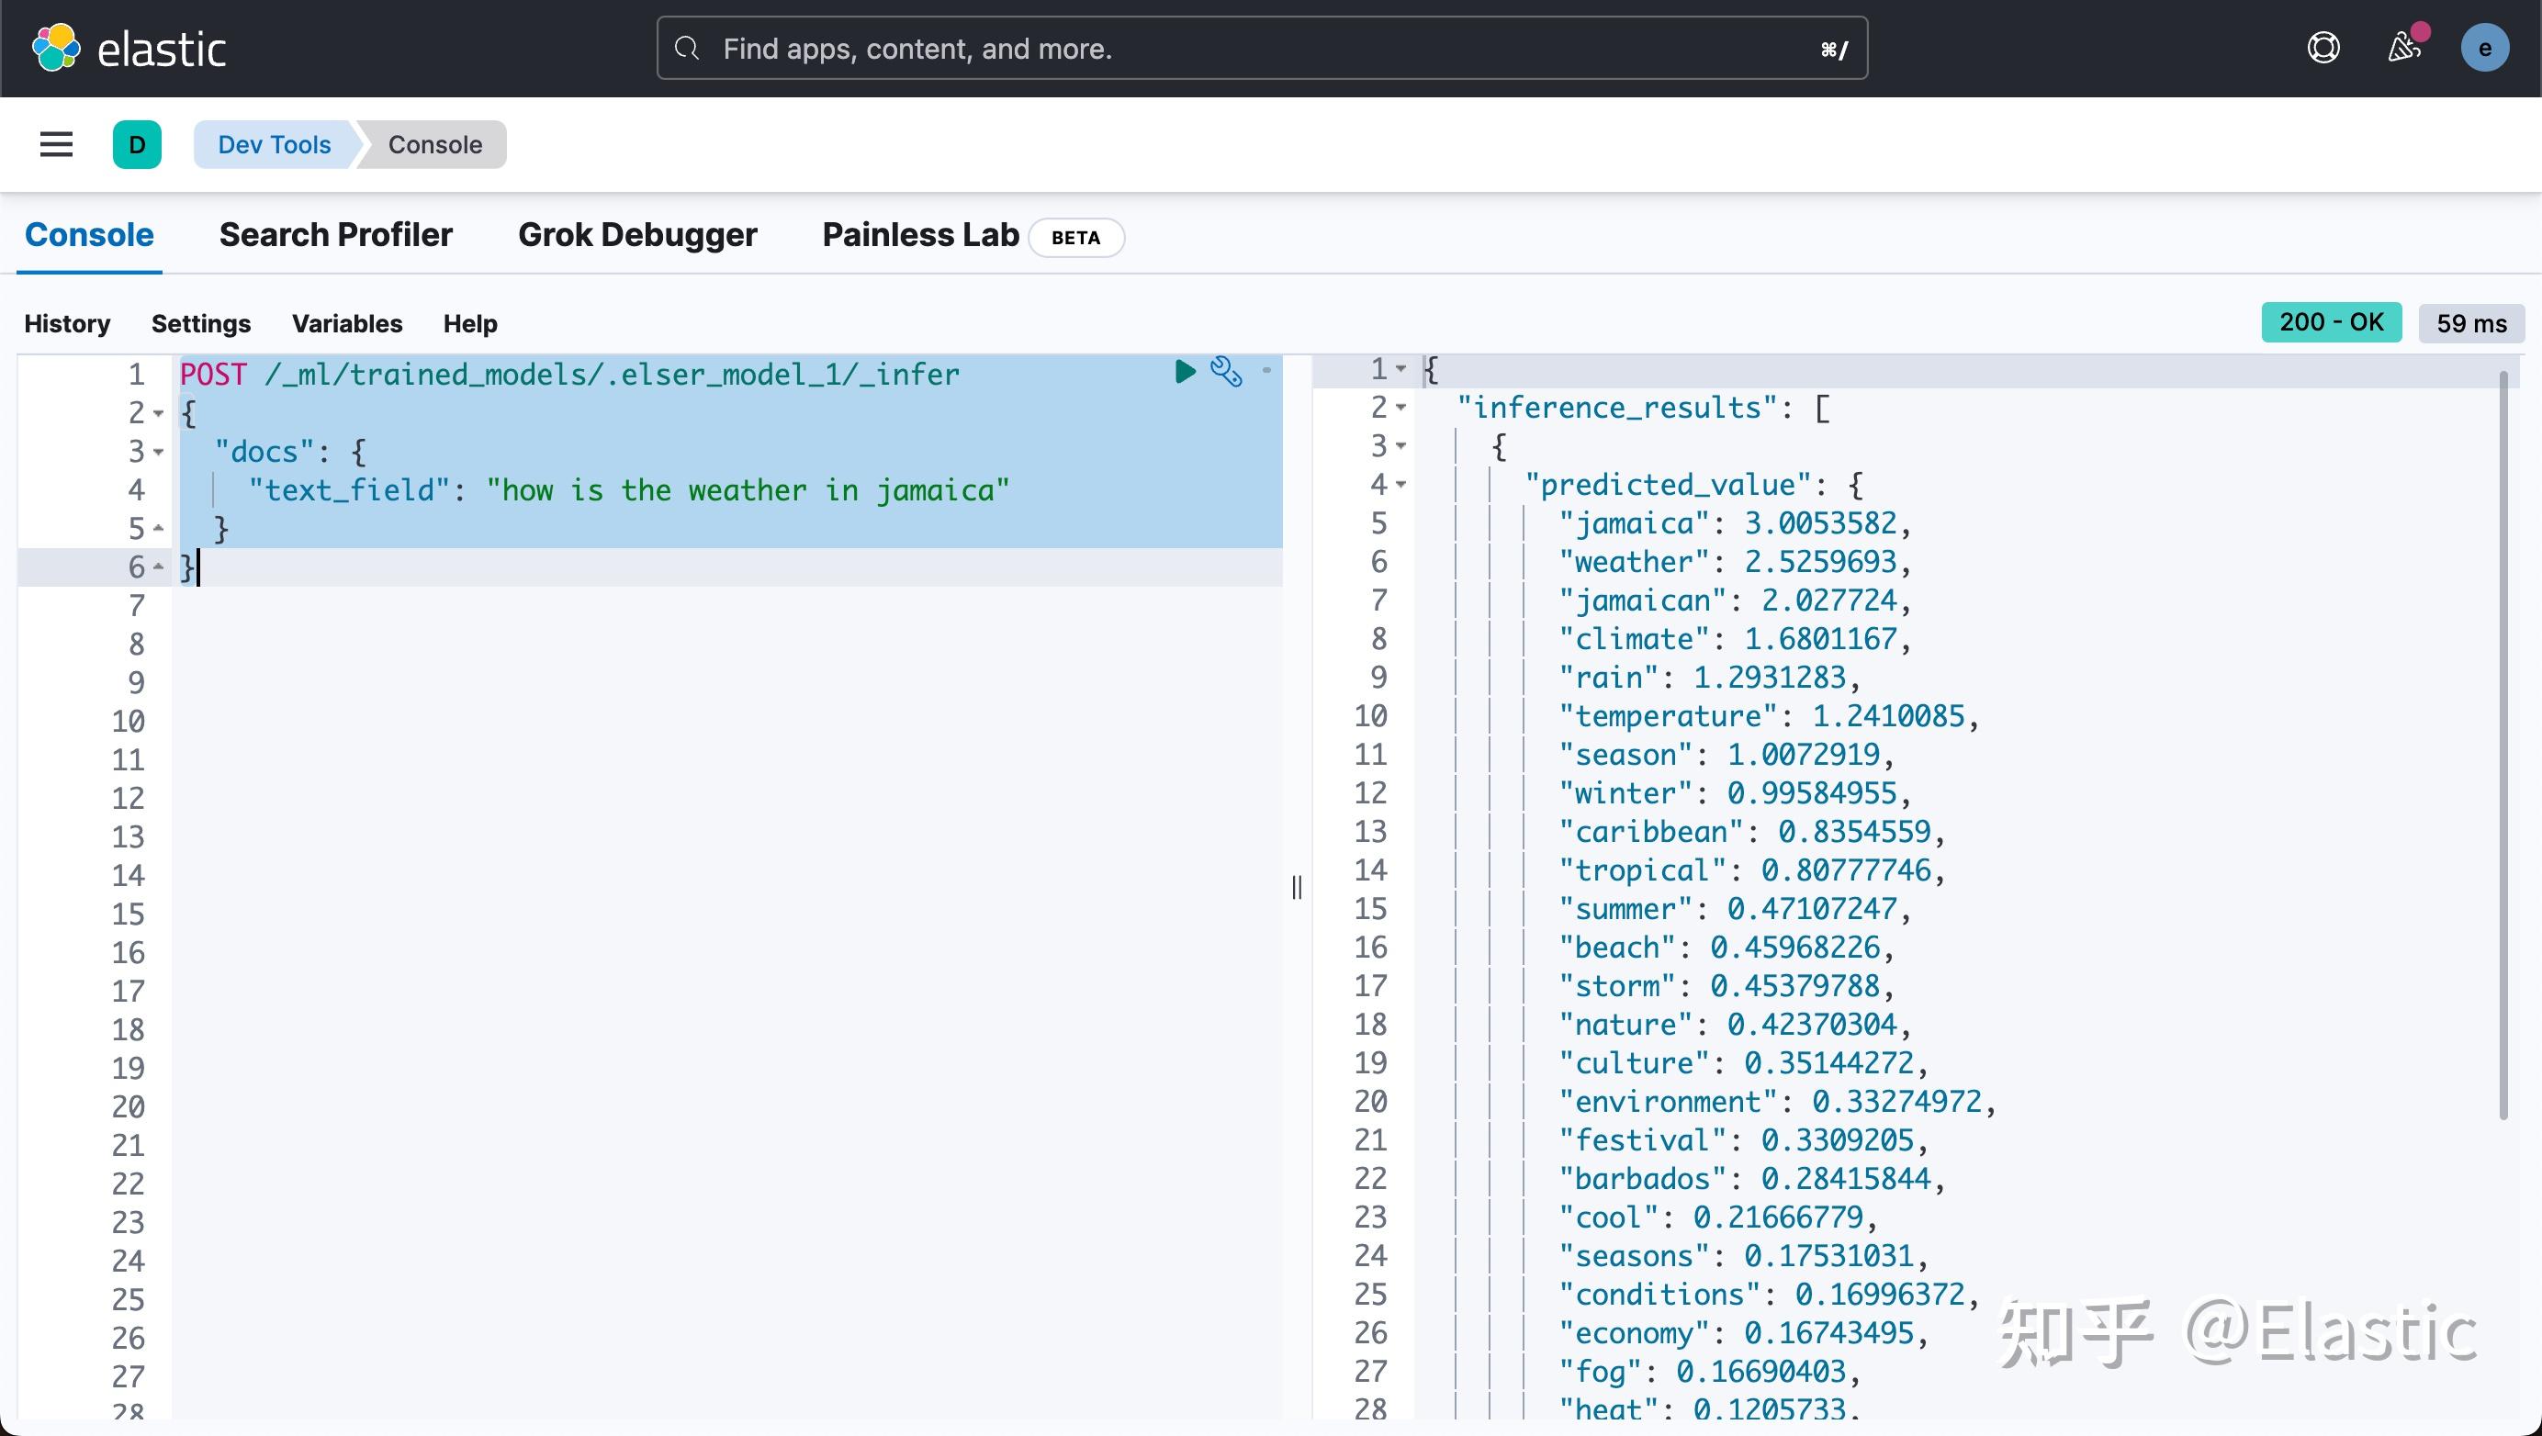The width and height of the screenshot is (2542, 1436).
Task: Open the newsfeed party-popper icon with notification dot
Action: (2405, 48)
